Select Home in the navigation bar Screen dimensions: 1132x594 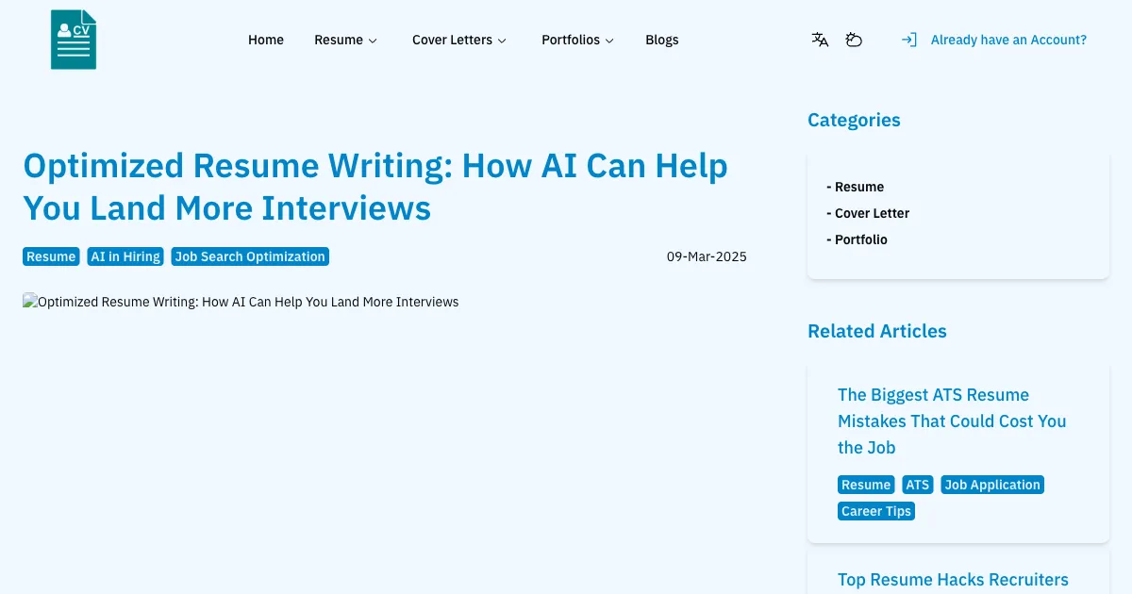pyautogui.click(x=265, y=40)
